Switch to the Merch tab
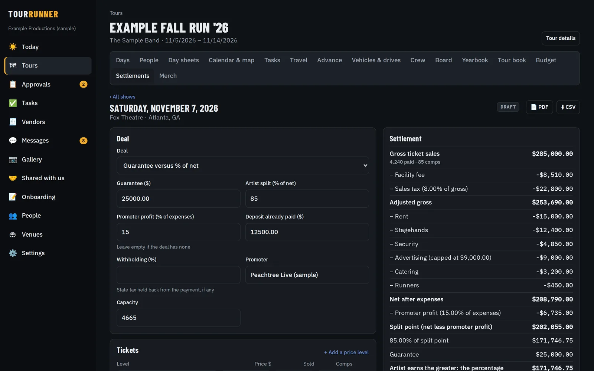 point(168,76)
